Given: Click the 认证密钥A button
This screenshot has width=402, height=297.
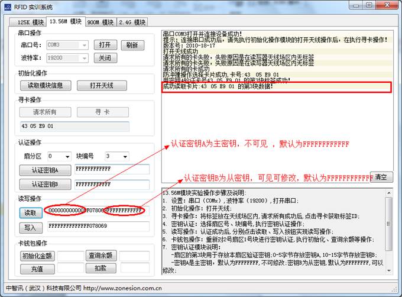Looking at the screenshot, I should point(46,170).
